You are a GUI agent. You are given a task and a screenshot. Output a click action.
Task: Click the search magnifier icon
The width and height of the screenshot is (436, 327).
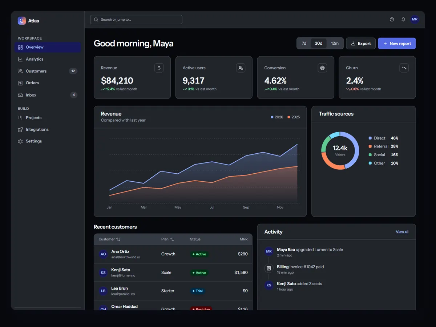coord(96,20)
